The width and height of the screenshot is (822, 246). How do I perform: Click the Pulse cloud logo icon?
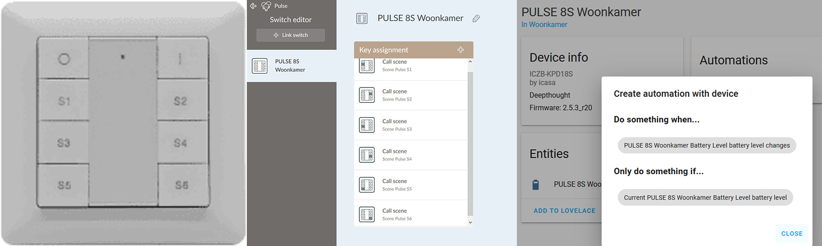point(266,6)
